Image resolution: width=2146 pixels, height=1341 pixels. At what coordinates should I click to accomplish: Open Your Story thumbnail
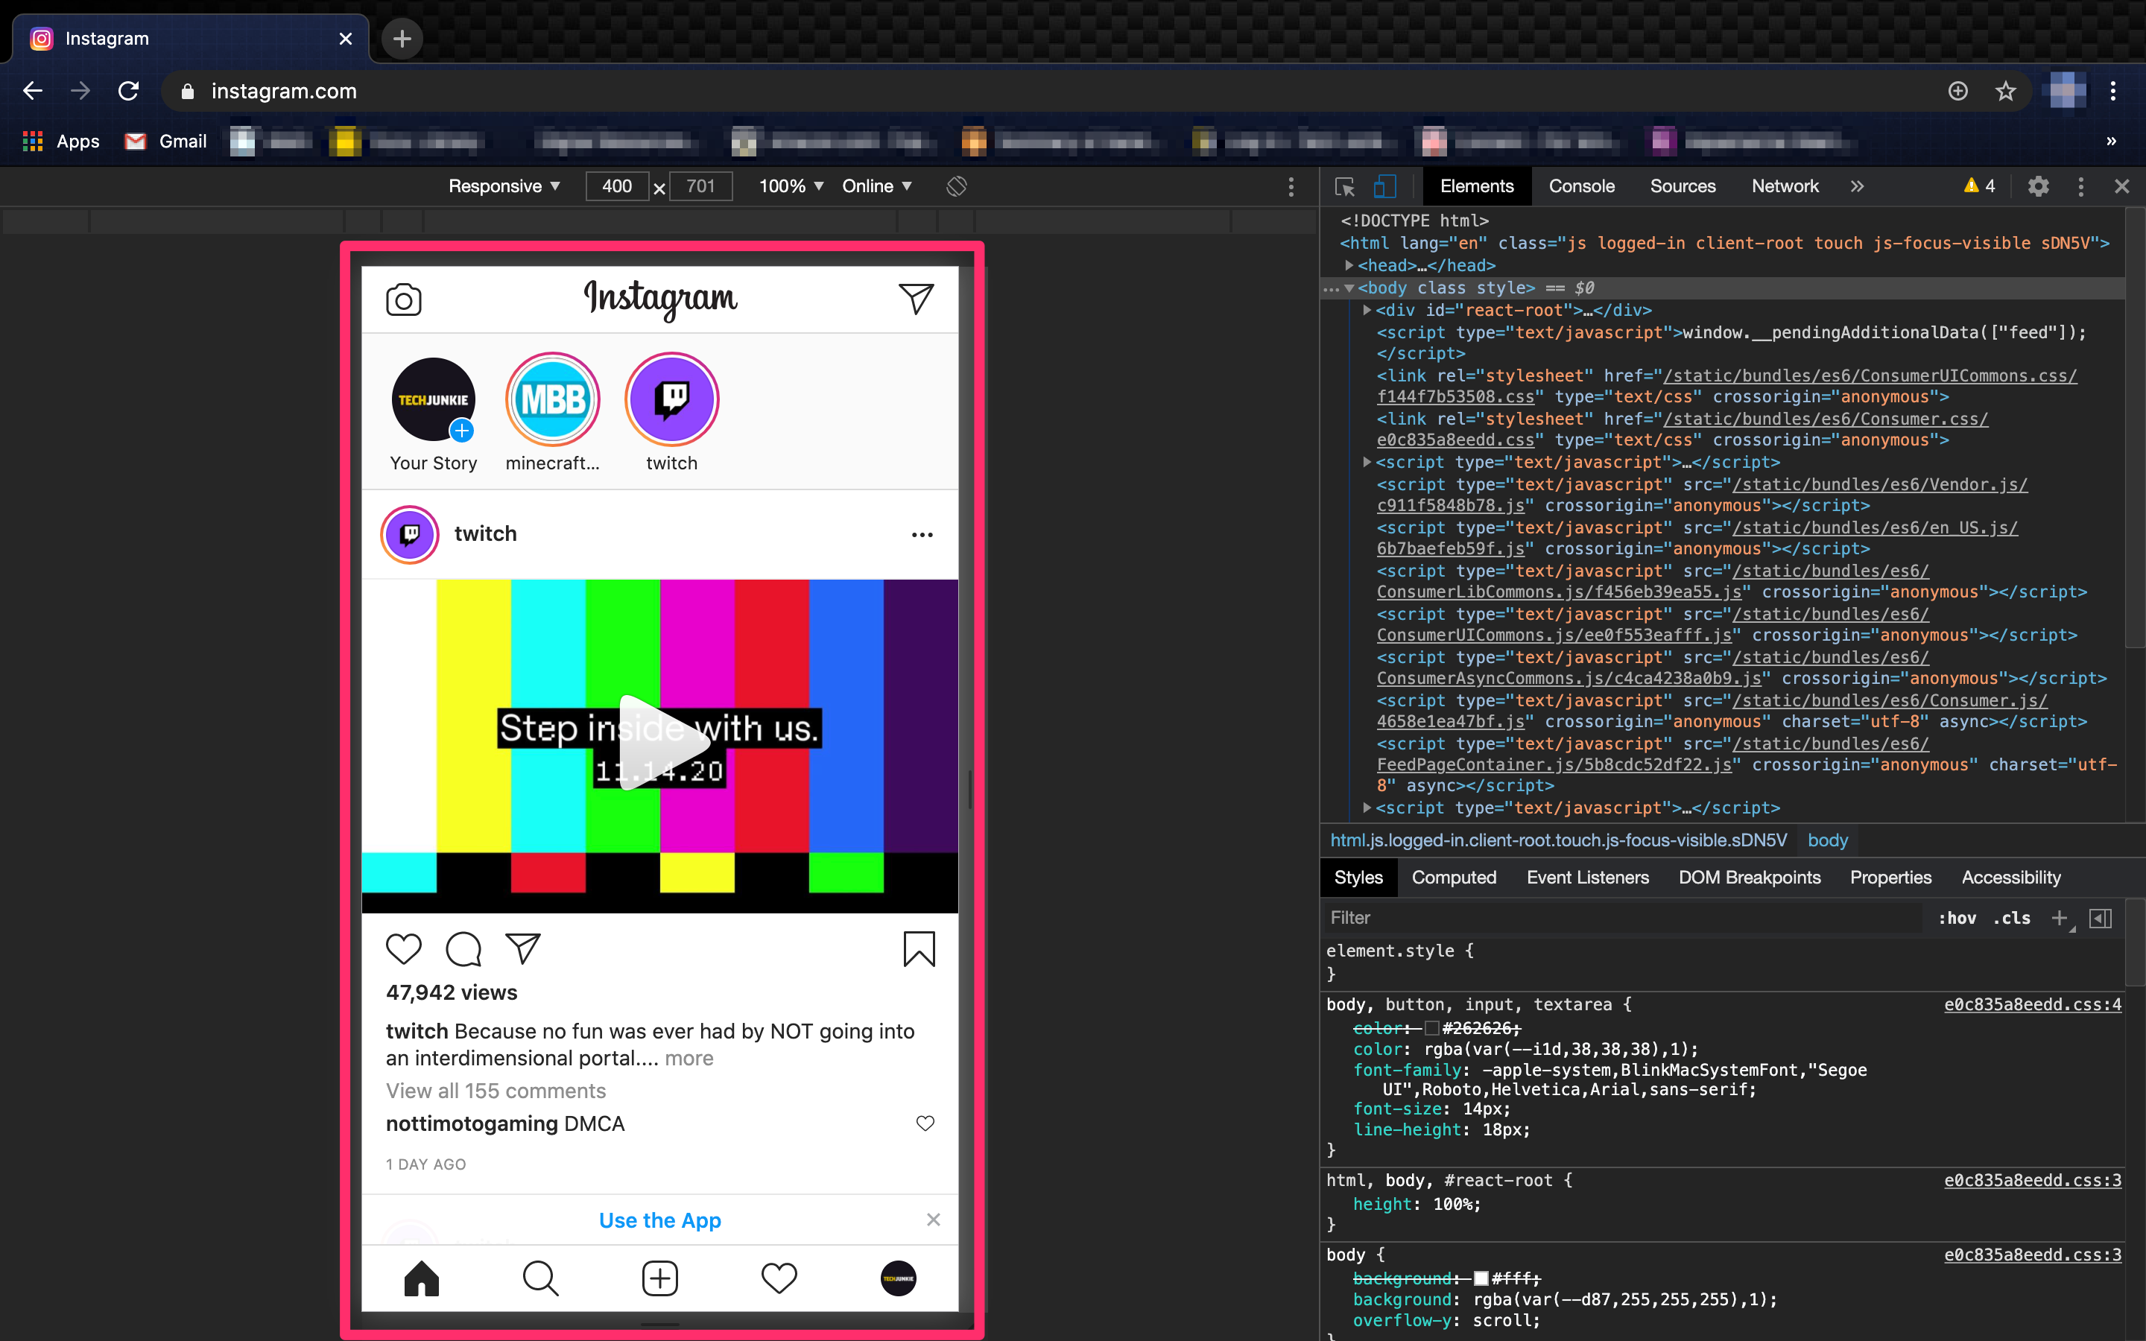tap(434, 400)
